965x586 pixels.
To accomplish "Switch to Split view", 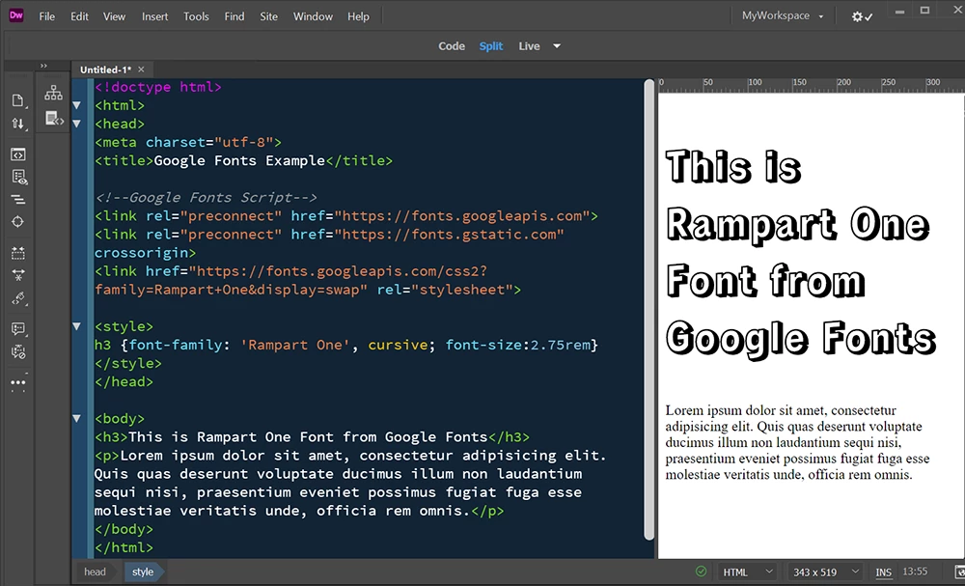I will point(490,46).
